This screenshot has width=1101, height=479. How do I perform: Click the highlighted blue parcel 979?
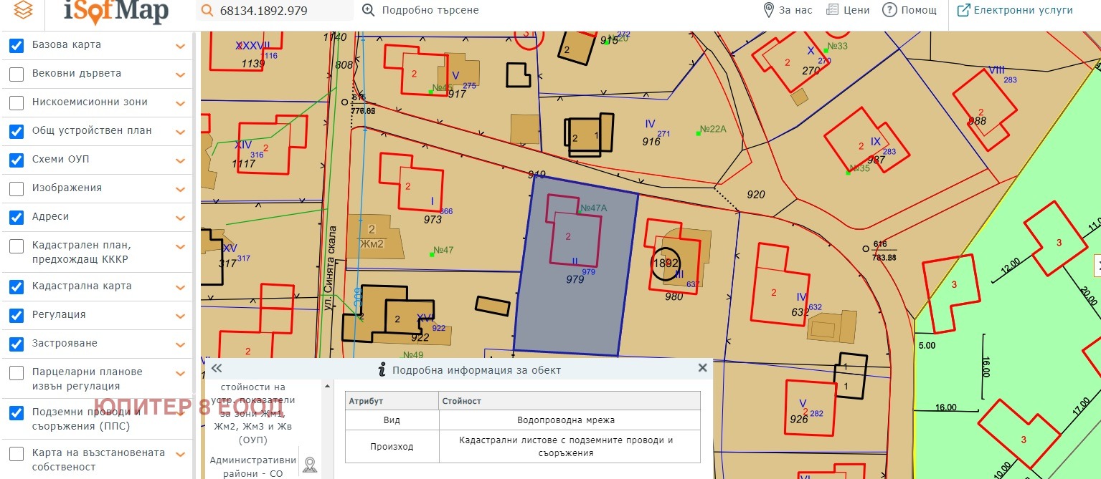[574, 308]
